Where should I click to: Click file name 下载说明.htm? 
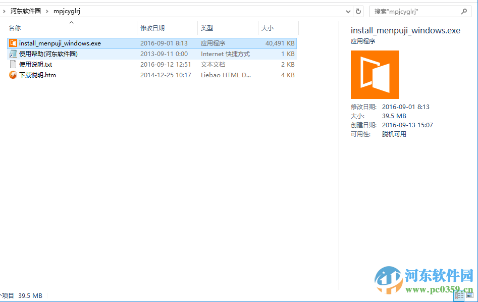[x=37, y=75]
